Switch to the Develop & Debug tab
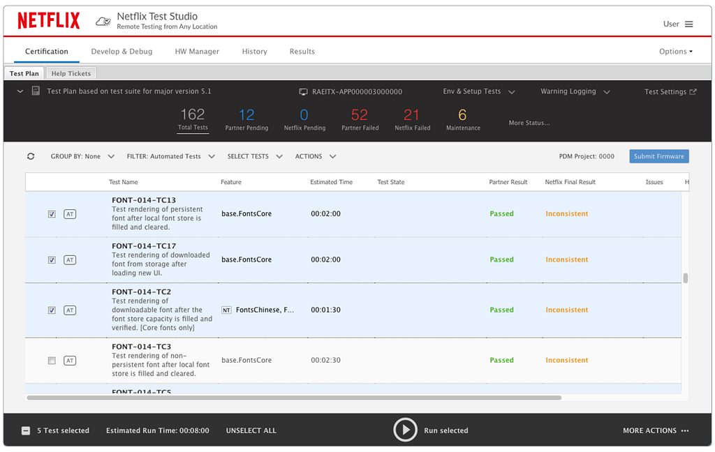715x452 pixels. click(121, 52)
